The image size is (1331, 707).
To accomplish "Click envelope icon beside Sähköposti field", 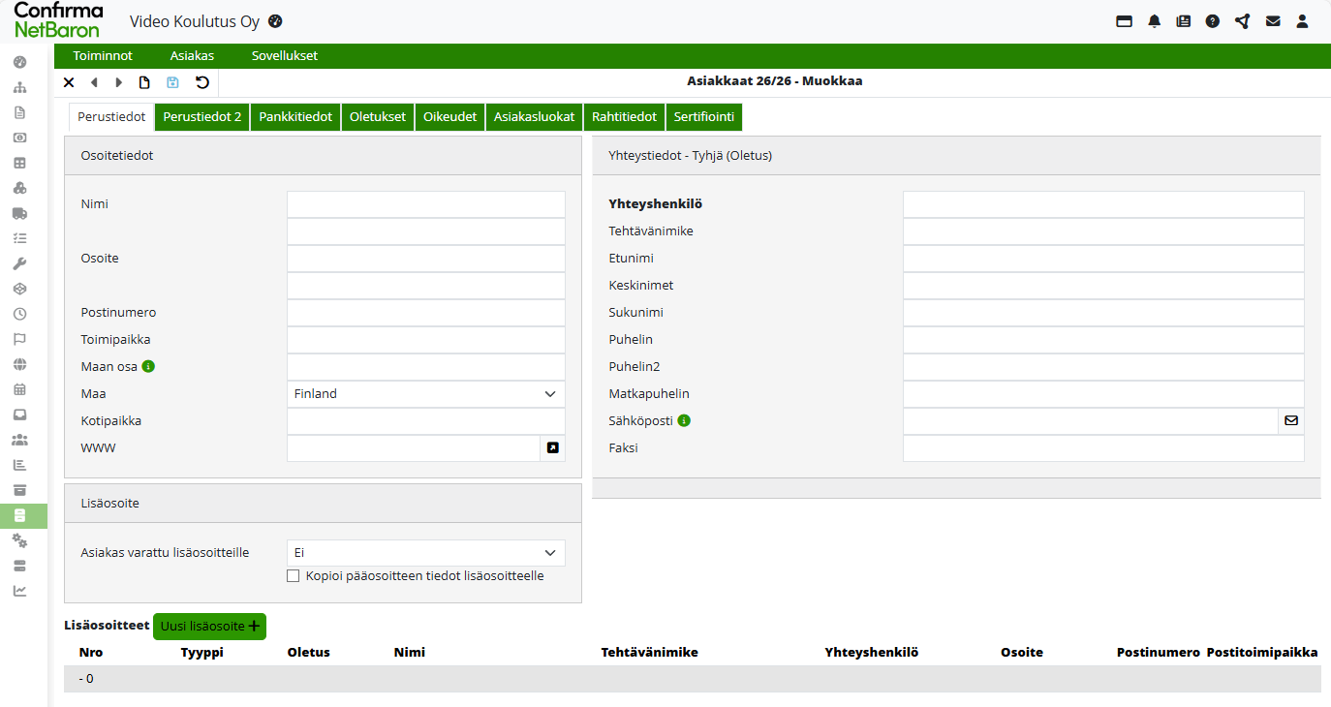I will [x=1290, y=421].
